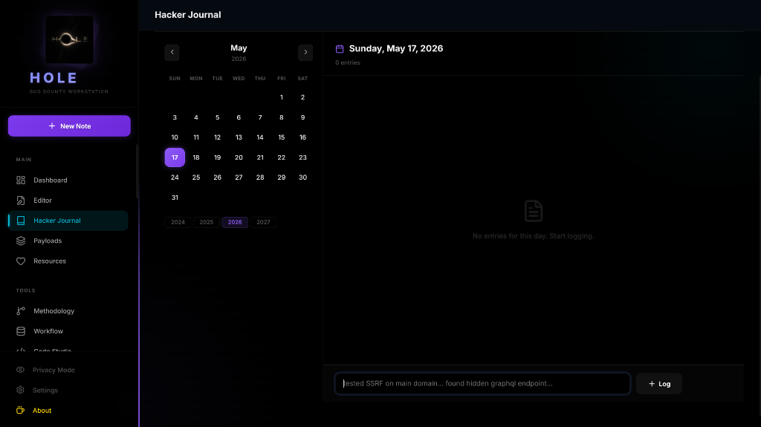The height and width of the screenshot is (427, 761).
Task: Choose May 23 on the calendar
Action: point(303,157)
